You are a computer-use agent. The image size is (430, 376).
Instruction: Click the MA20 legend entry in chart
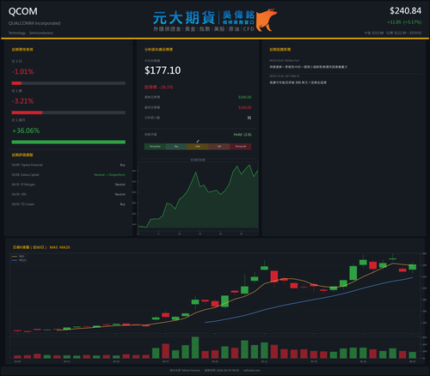click(x=19, y=260)
